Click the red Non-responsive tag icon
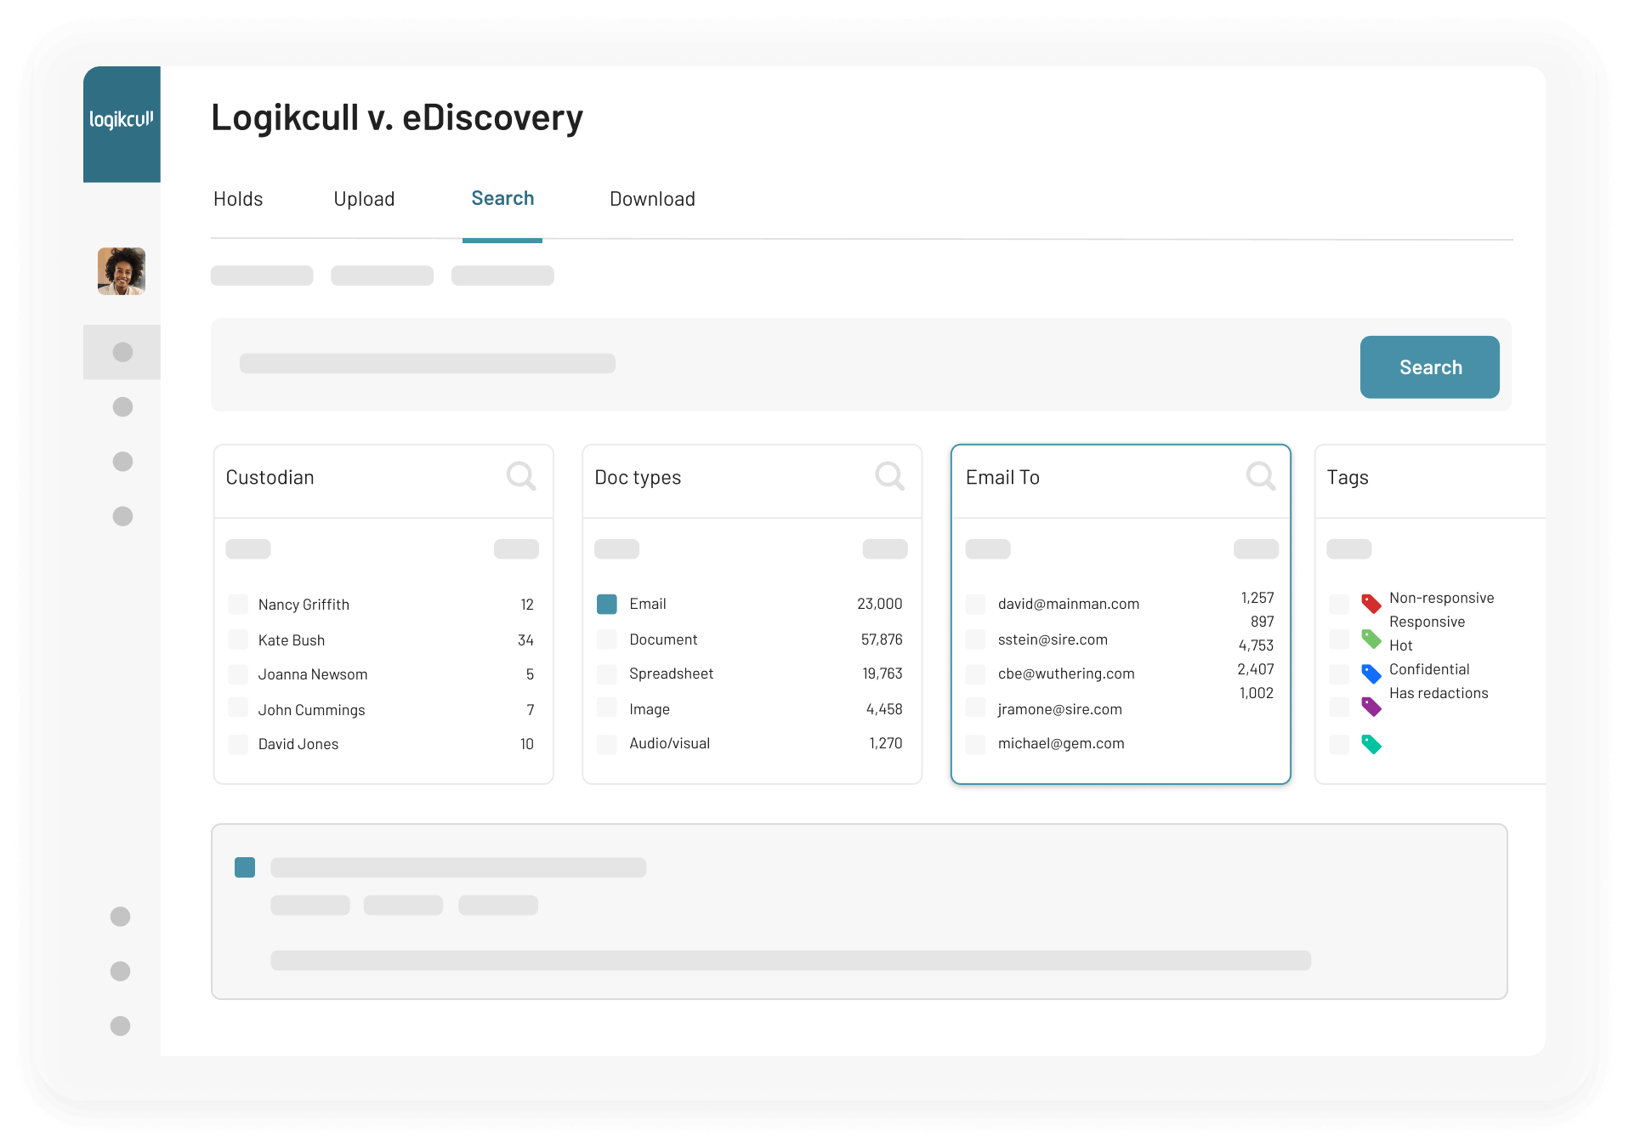 pos(1370,602)
